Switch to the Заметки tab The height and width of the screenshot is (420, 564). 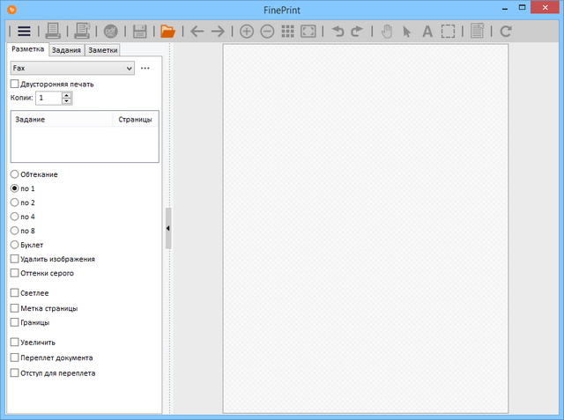[x=101, y=50]
